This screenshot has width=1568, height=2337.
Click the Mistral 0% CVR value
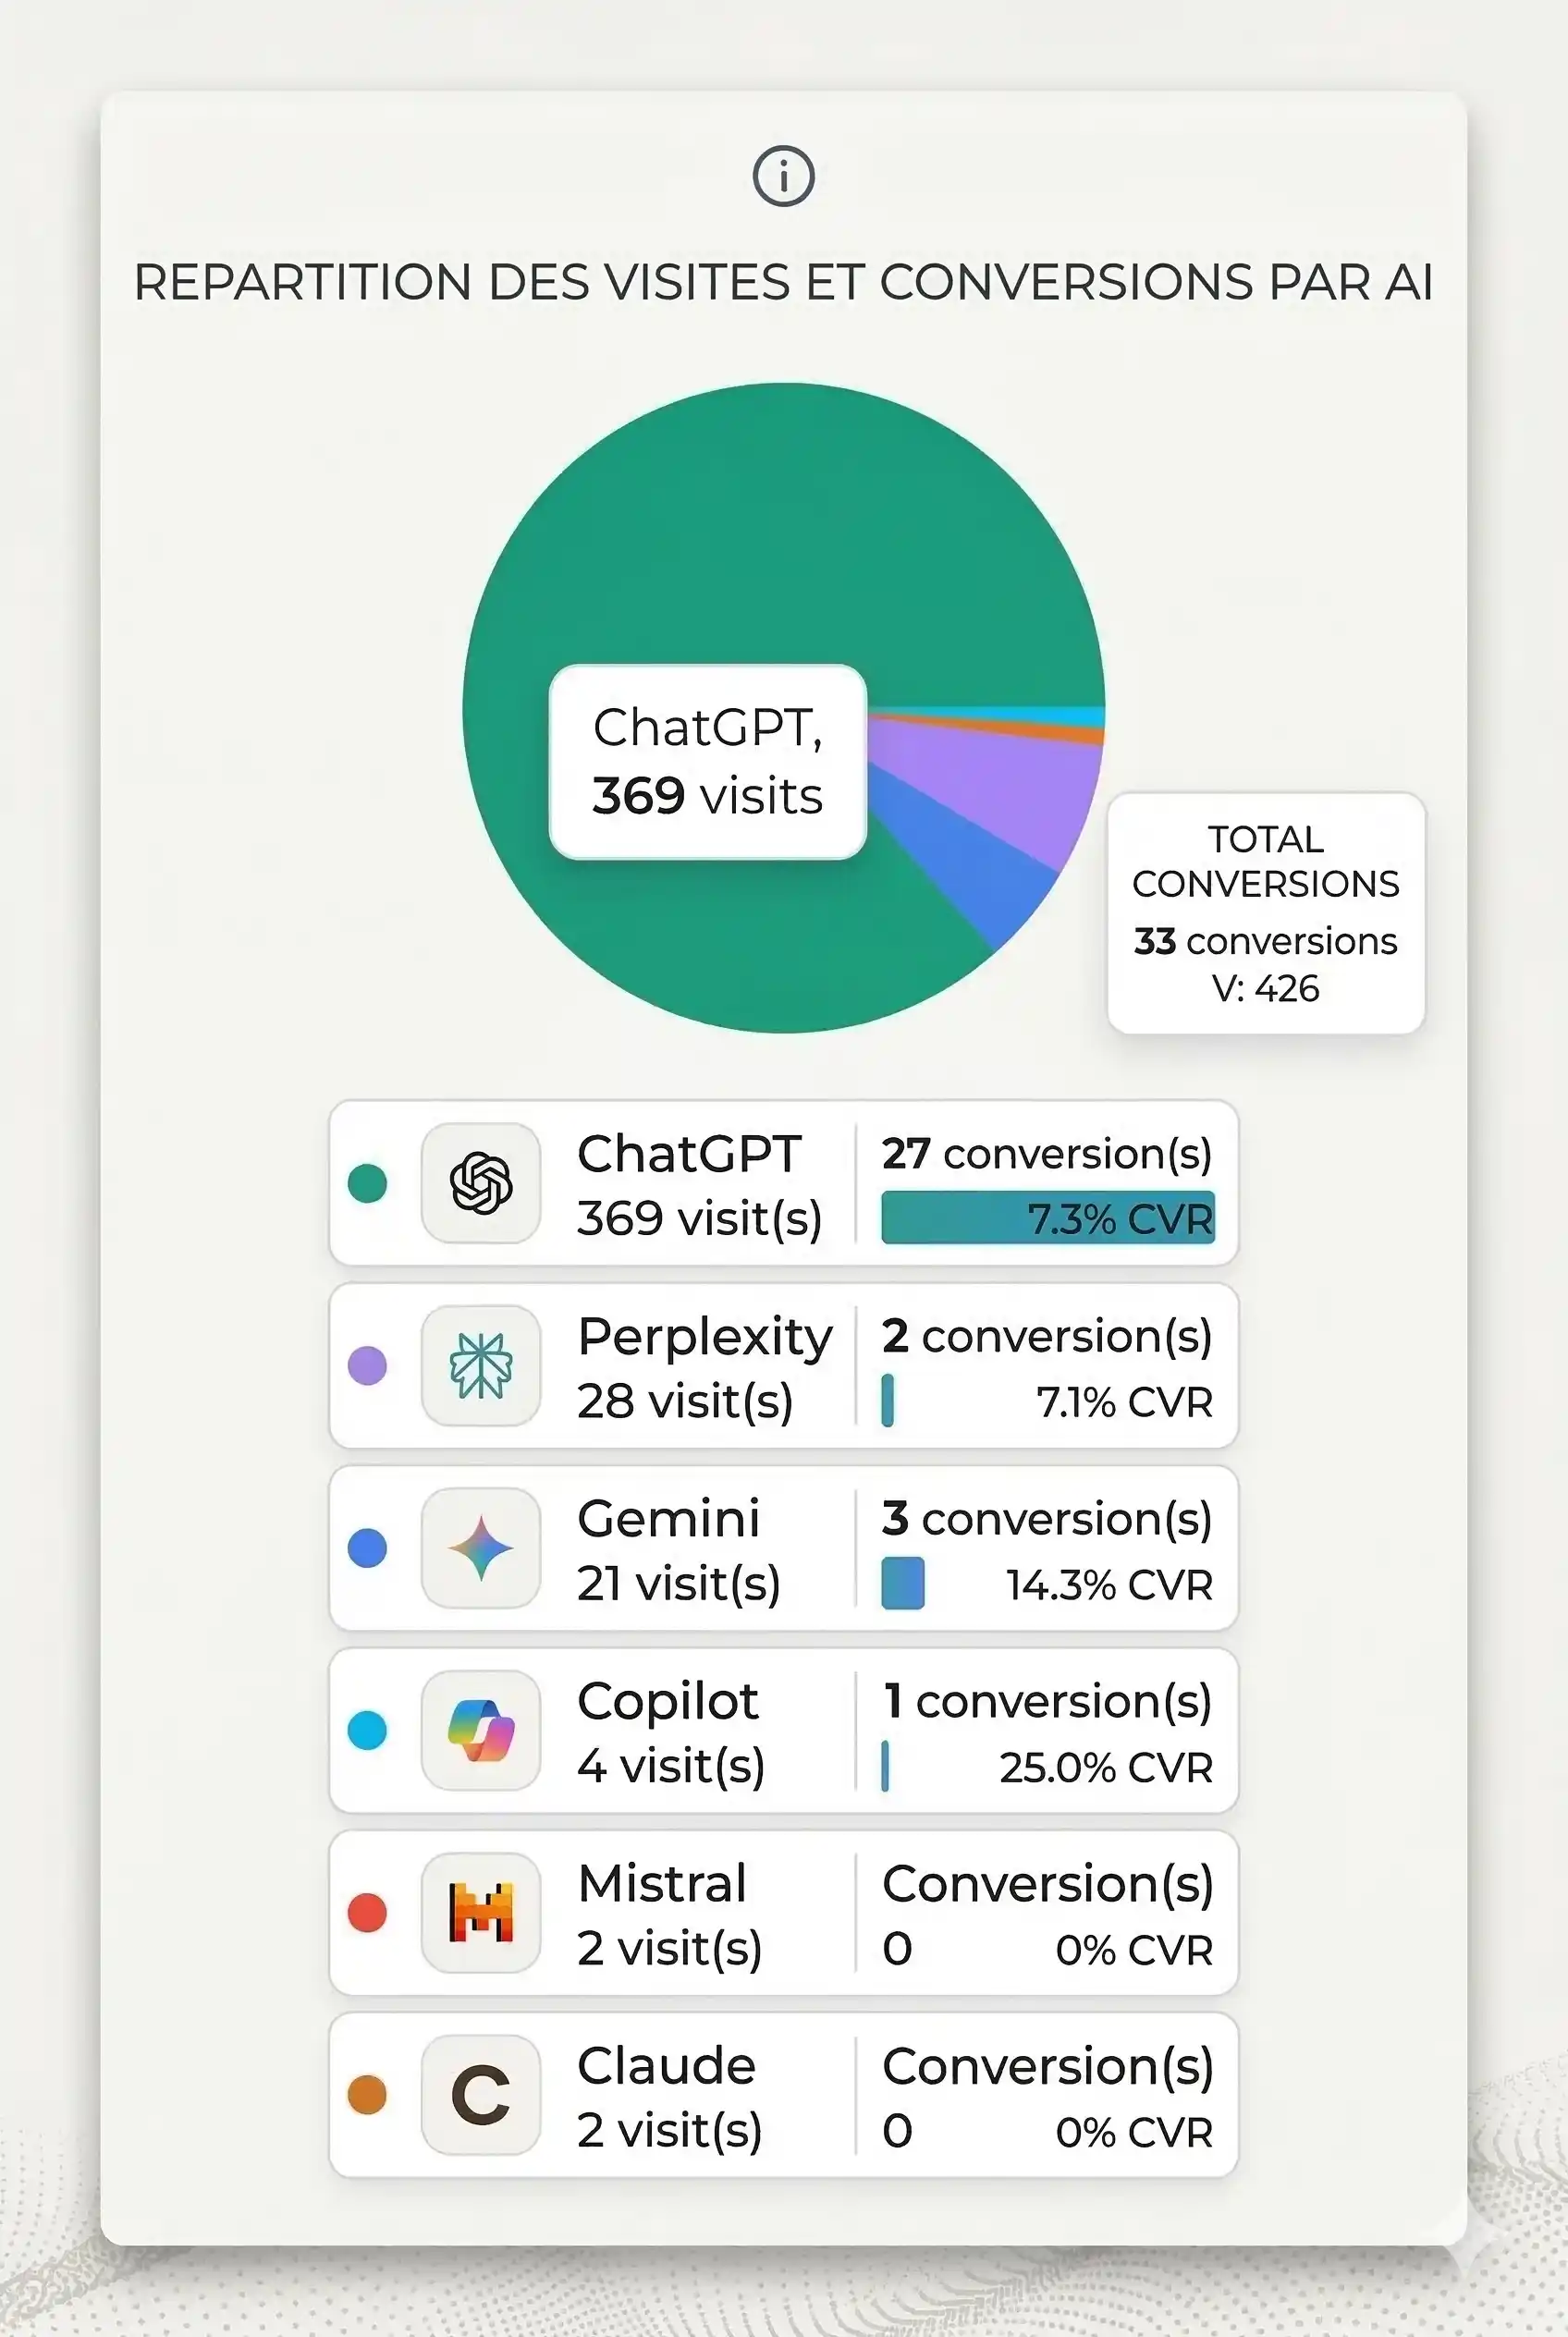coord(1133,1950)
